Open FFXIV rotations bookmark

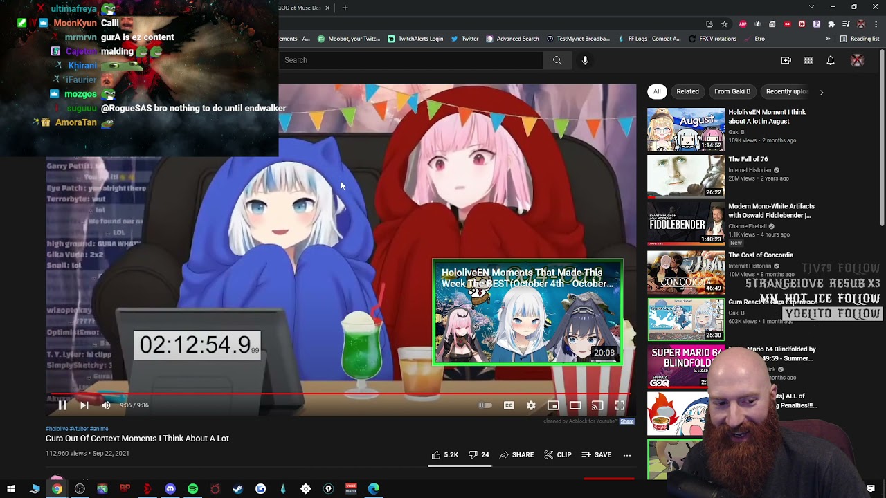pyautogui.click(x=712, y=39)
